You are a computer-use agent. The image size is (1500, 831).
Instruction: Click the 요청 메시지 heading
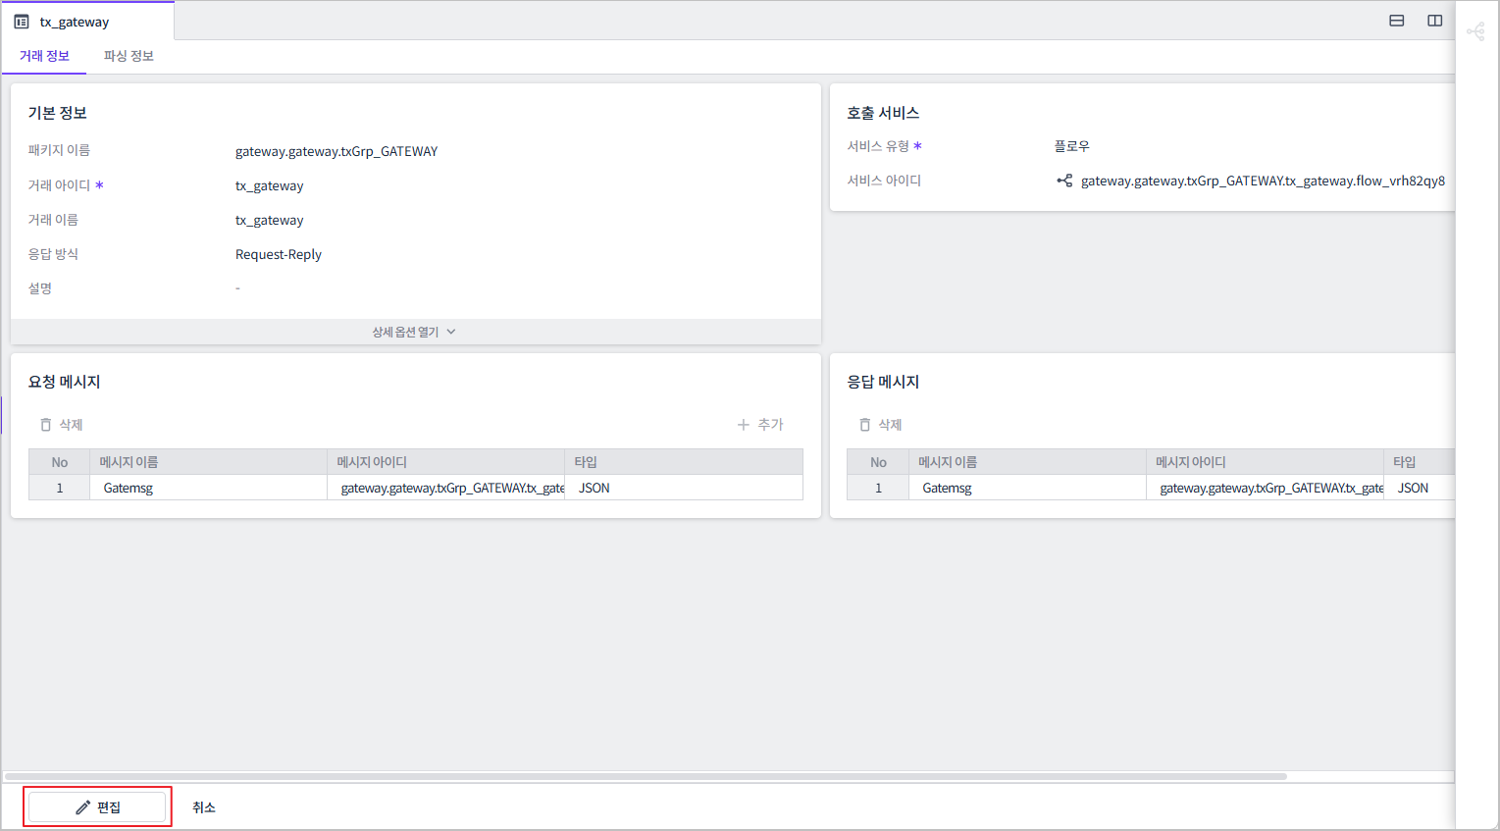[x=65, y=382]
